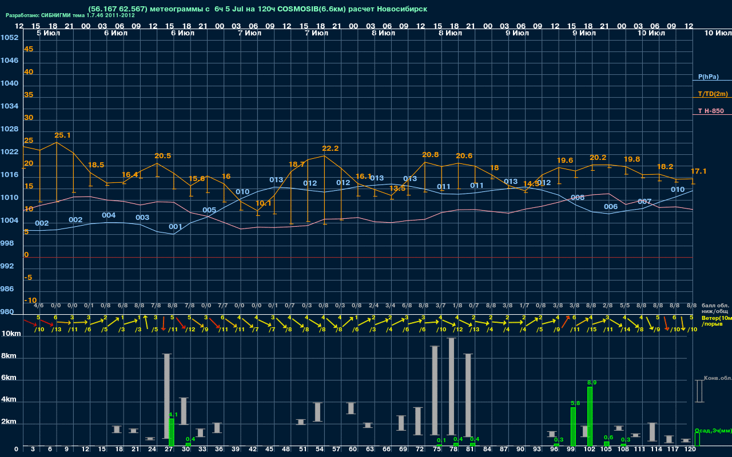The height and width of the screenshot is (457, 732).
Task: Click the 980 pressure axis tick
Action: [7, 311]
